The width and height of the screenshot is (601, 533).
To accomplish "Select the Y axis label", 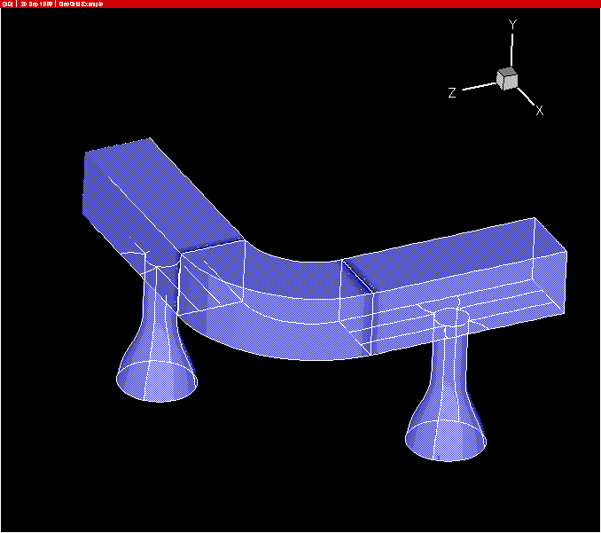I will 512,25.
